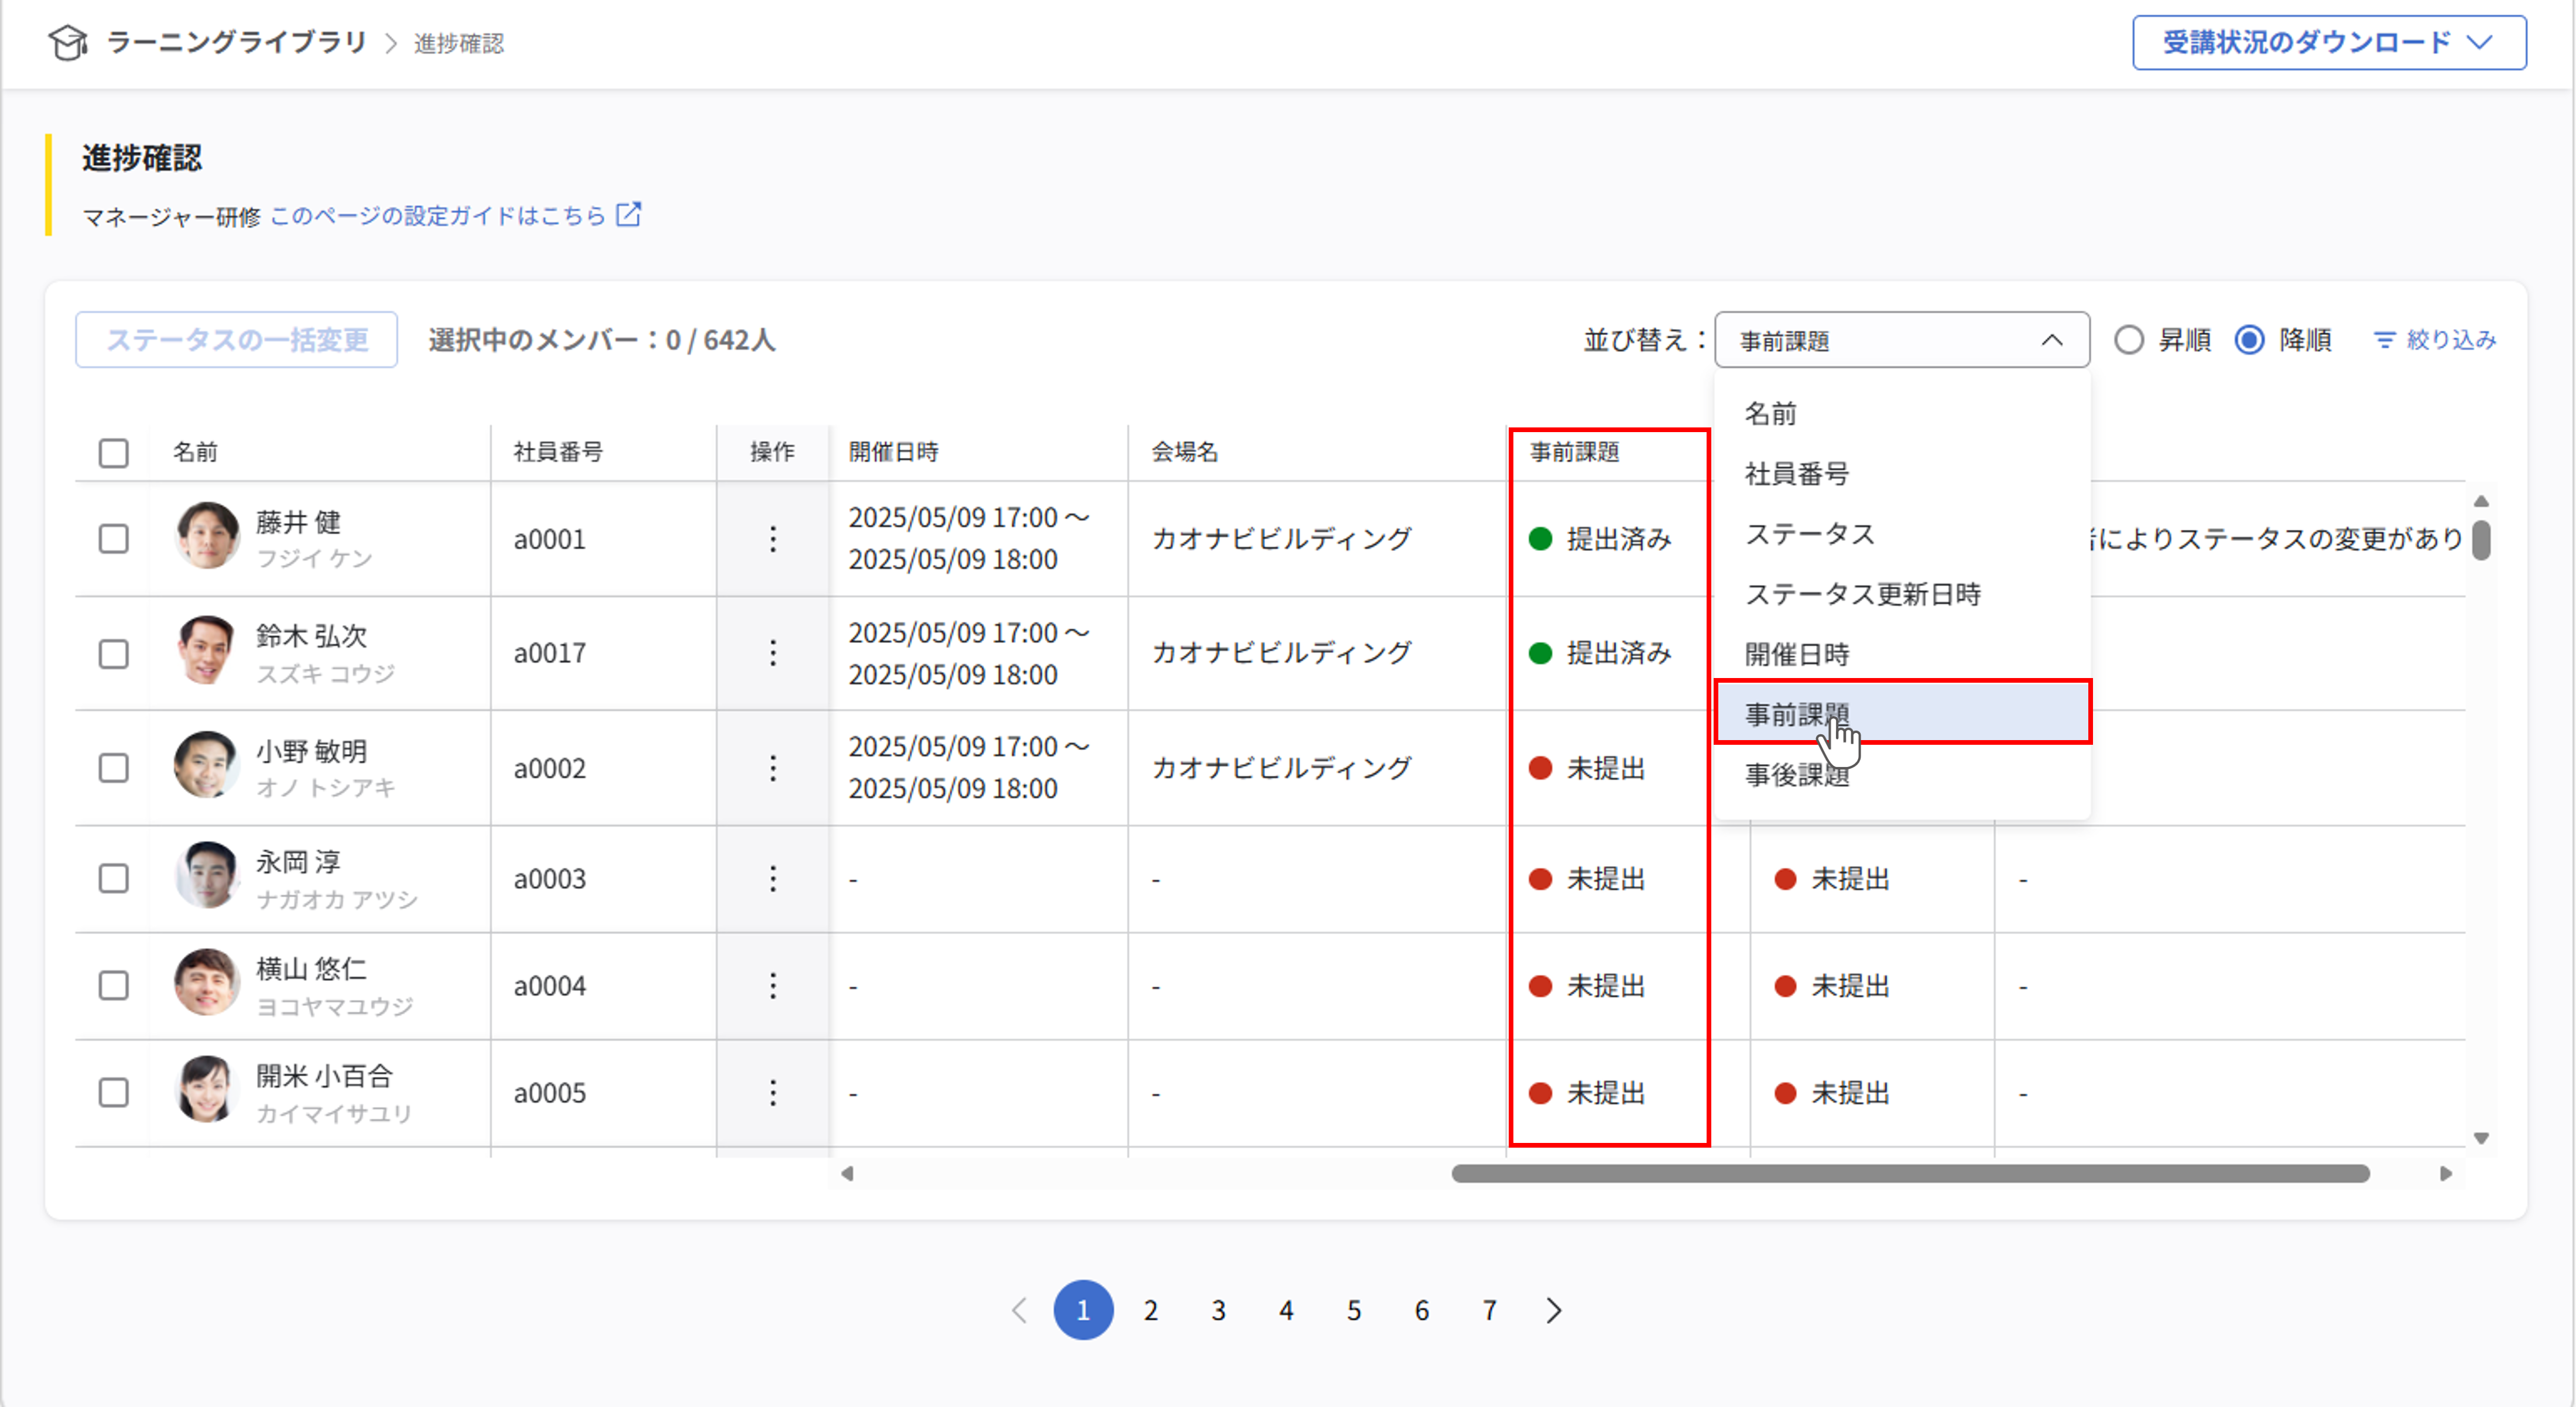Click the ステータスの一括変更 button
2576x1407 pixels.
[x=237, y=341]
